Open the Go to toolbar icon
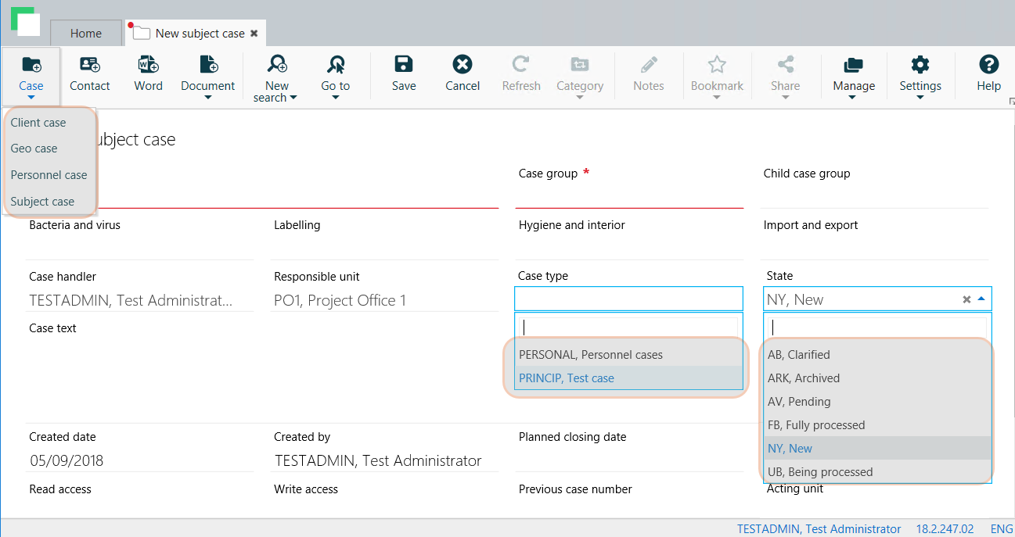Screen dimensions: 1015x537 coord(335,65)
